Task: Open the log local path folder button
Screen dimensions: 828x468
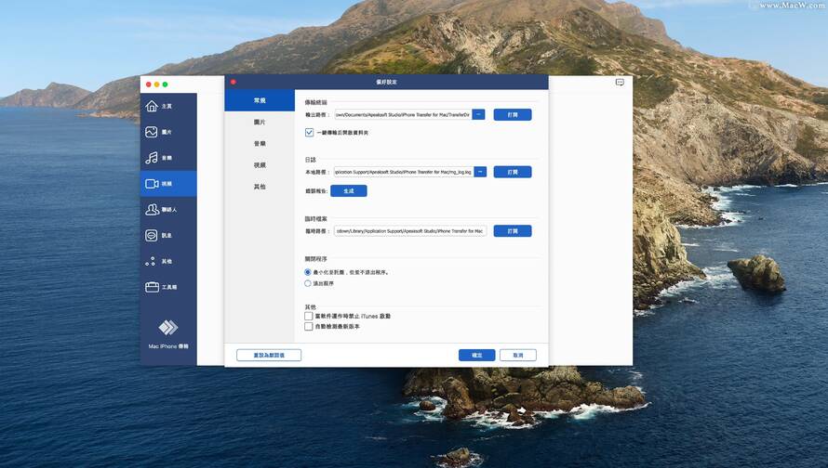Action: (513, 172)
